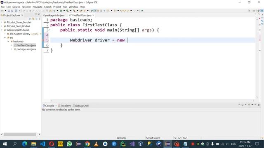264x148 pixels.
Task: Click the error marker on line 5
Action: pos(43,40)
